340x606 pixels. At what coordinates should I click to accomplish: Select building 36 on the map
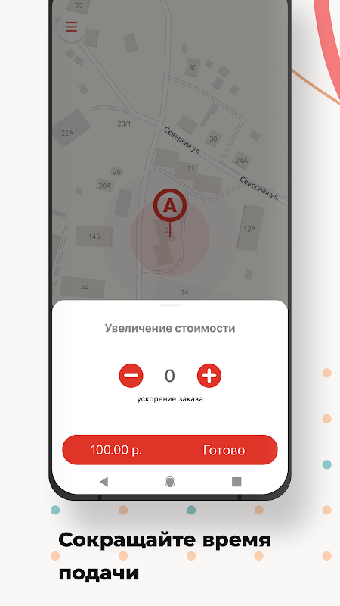(193, 67)
